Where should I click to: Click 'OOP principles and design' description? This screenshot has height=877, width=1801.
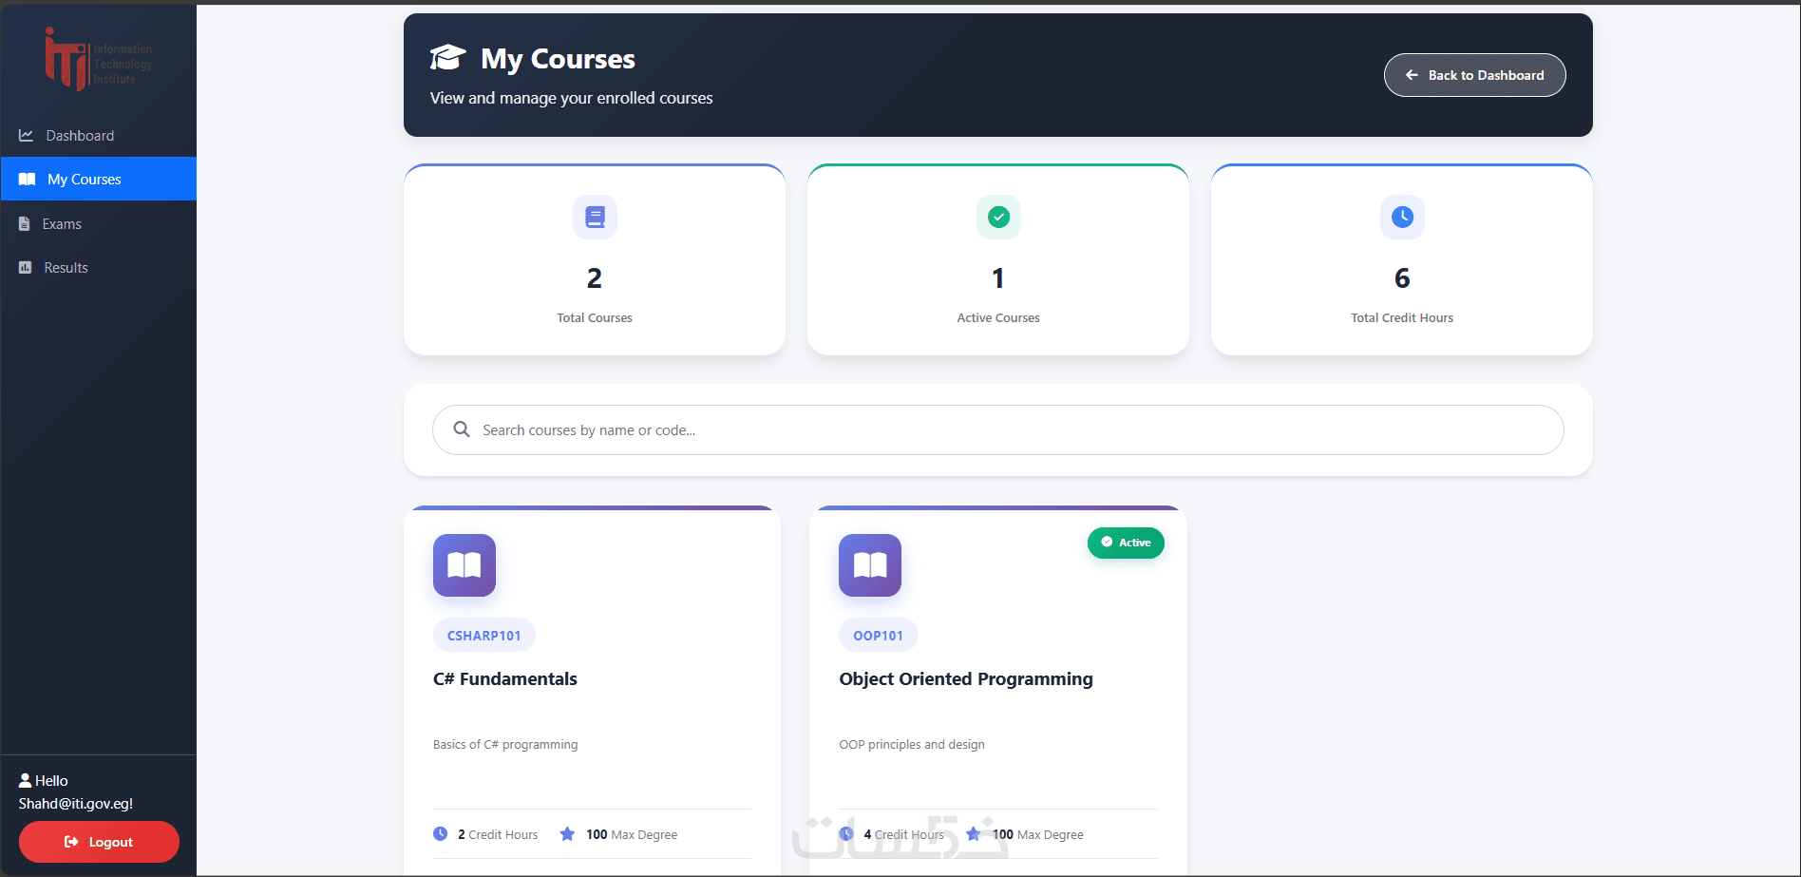tap(912, 745)
